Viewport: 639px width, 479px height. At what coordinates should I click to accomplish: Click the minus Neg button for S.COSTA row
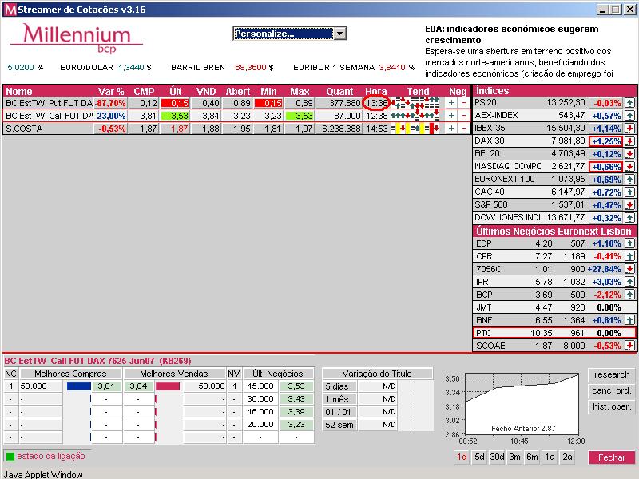464,129
